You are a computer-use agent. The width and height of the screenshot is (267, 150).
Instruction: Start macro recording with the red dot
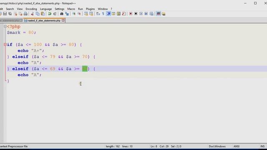(x=131, y=14)
